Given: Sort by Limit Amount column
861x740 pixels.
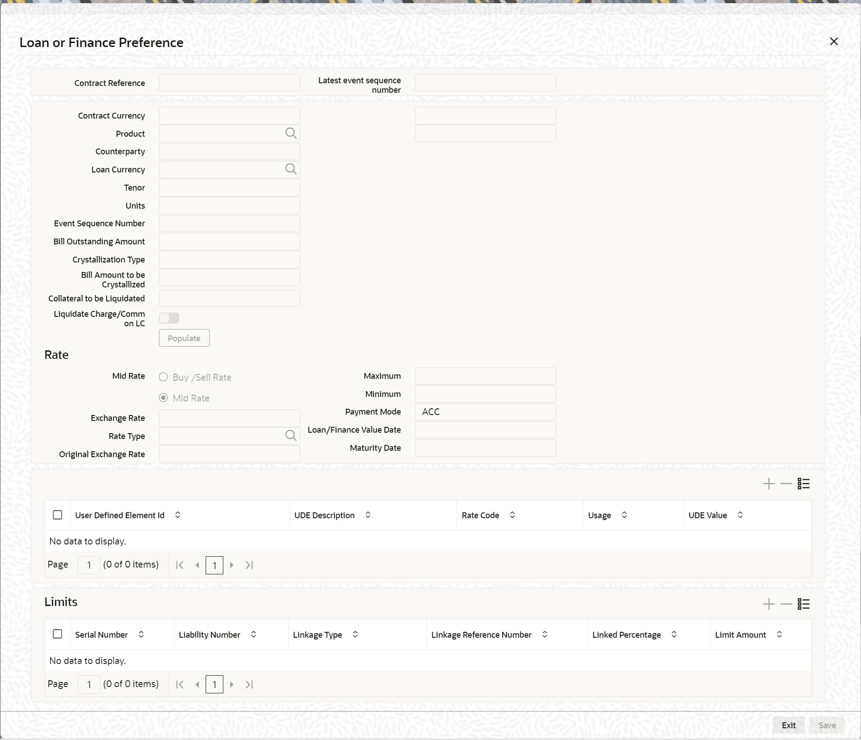Looking at the screenshot, I should click(779, 635).
